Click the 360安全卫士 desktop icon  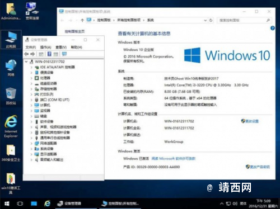coord(11,153)
